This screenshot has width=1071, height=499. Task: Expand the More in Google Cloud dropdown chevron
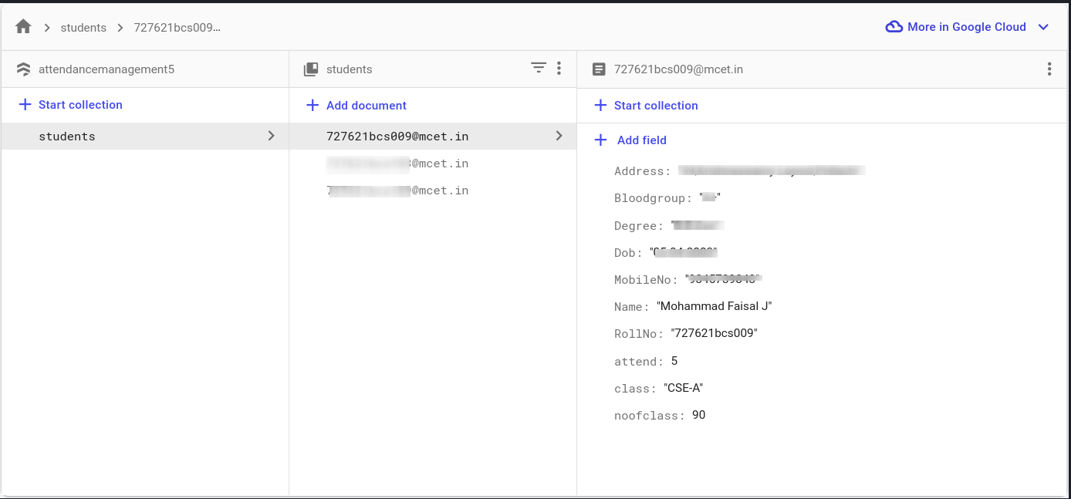tap(1044, 27)
